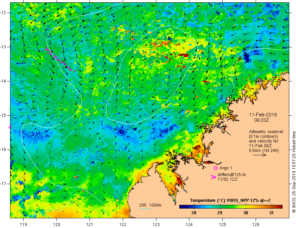Click the longitude axis label 126

click(x=256, y=224)
